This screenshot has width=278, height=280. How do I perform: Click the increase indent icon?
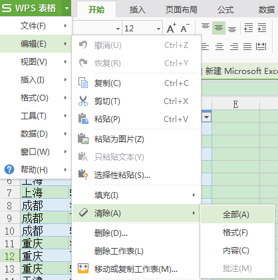[262, 28]
